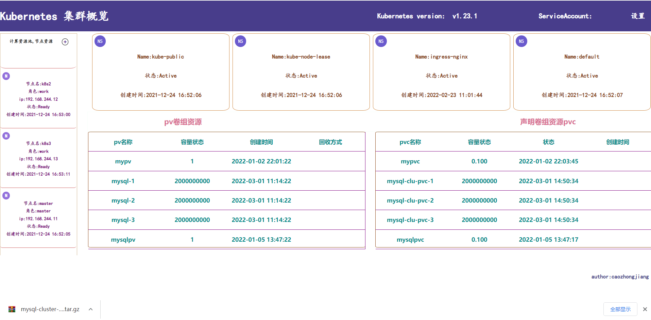
Task: Click ServiceAccount: label in header
Action: (565, 16)
